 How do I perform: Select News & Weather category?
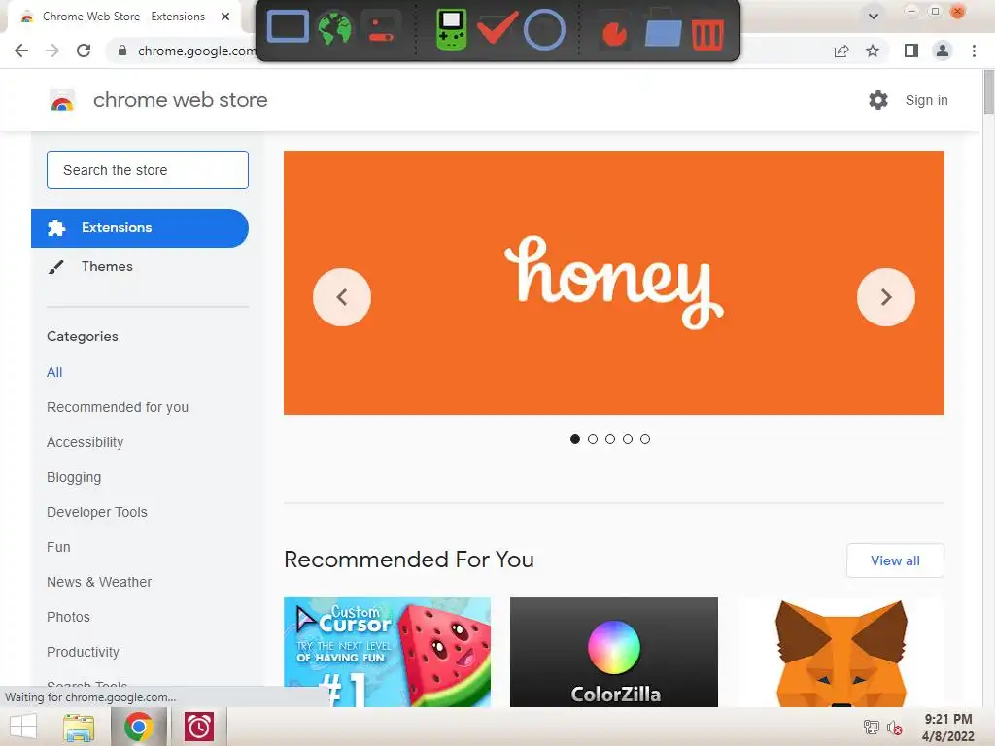click(99, 582)
